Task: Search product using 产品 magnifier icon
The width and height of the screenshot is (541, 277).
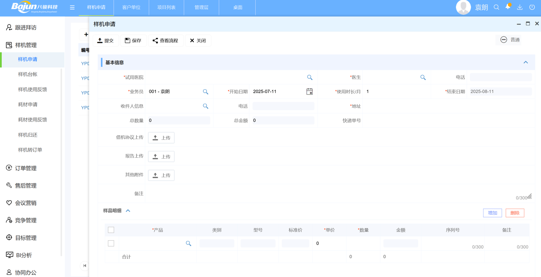Action: [189, 244]
